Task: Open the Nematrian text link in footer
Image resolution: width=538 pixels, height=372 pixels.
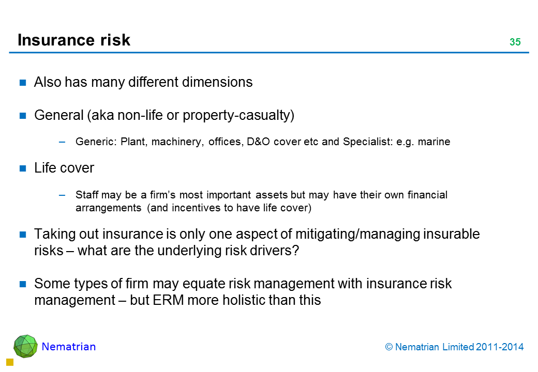Action: pyautogui.click(x=69, y=347)
